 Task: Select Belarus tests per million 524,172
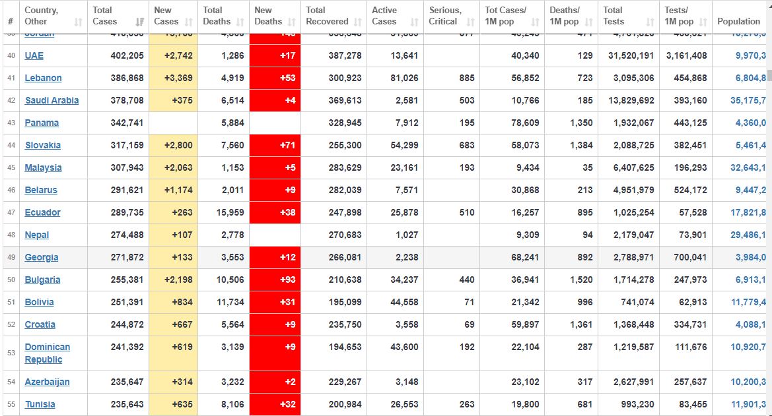(x=690, y=190)
